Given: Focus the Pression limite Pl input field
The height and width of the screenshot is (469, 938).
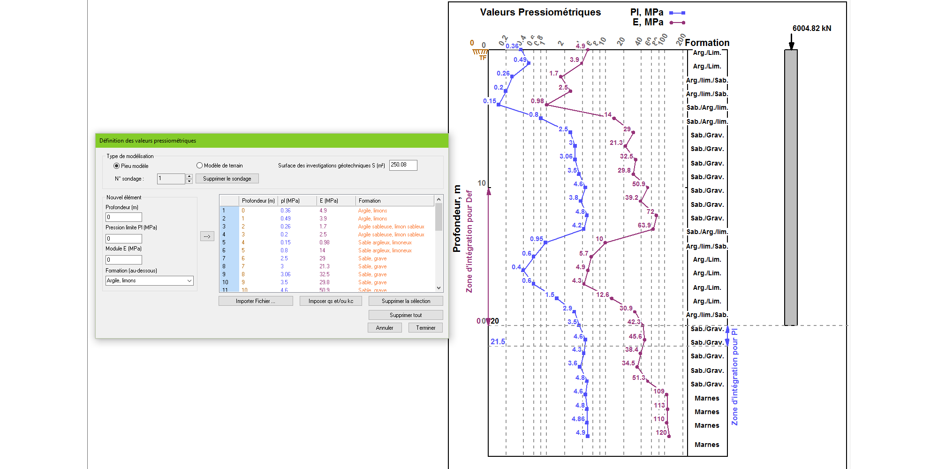Looking at the screenshot, I should tap(123, 239).
